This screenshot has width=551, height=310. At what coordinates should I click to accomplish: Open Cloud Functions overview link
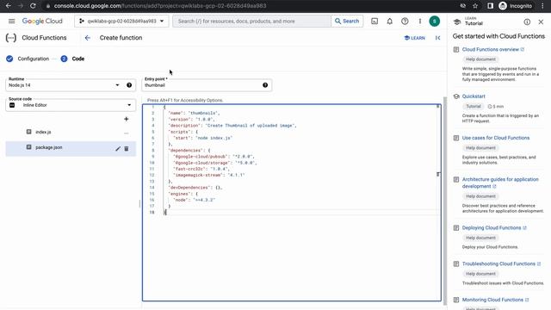pos(491,50)
